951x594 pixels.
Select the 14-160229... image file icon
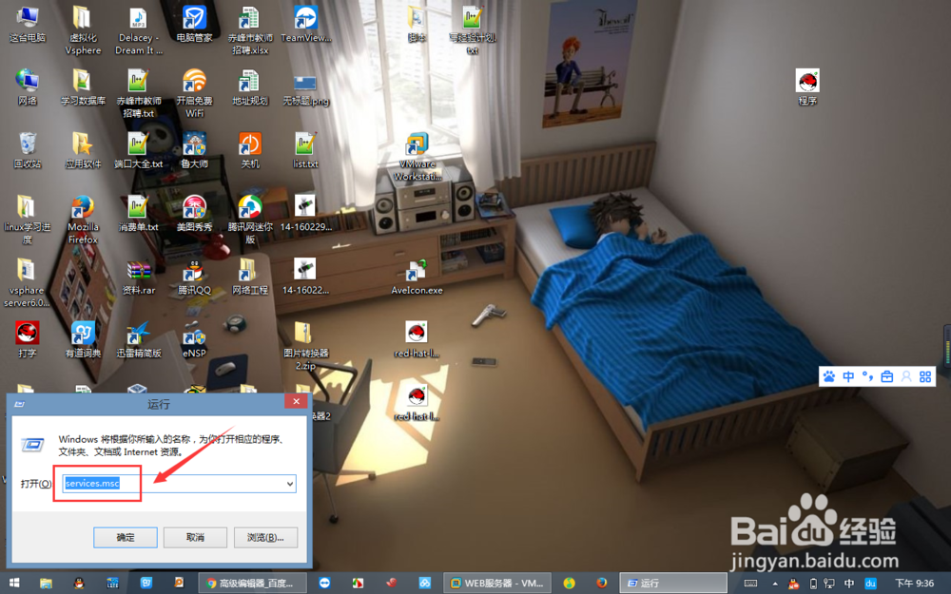click(305, 213)
